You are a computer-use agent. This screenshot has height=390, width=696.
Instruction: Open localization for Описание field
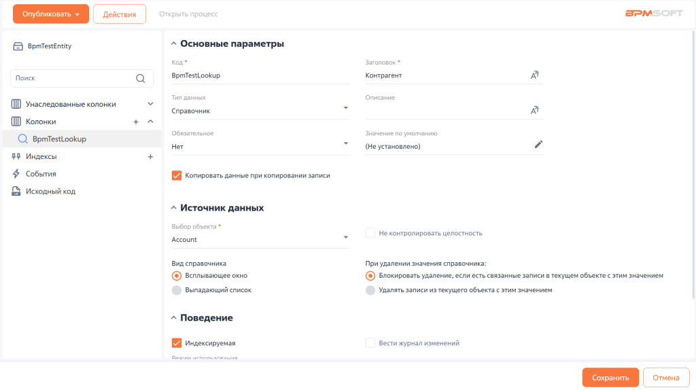click(535, 110)
